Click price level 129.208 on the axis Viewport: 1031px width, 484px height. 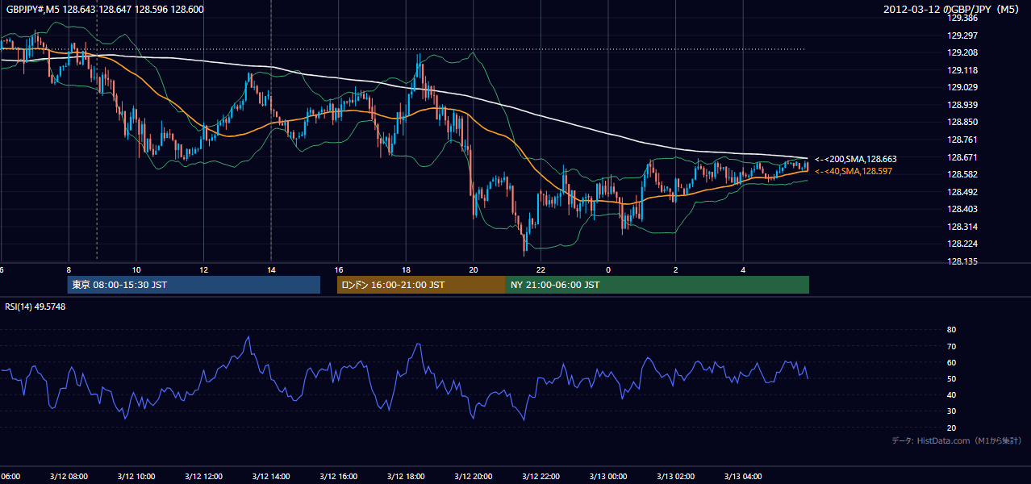962,52
